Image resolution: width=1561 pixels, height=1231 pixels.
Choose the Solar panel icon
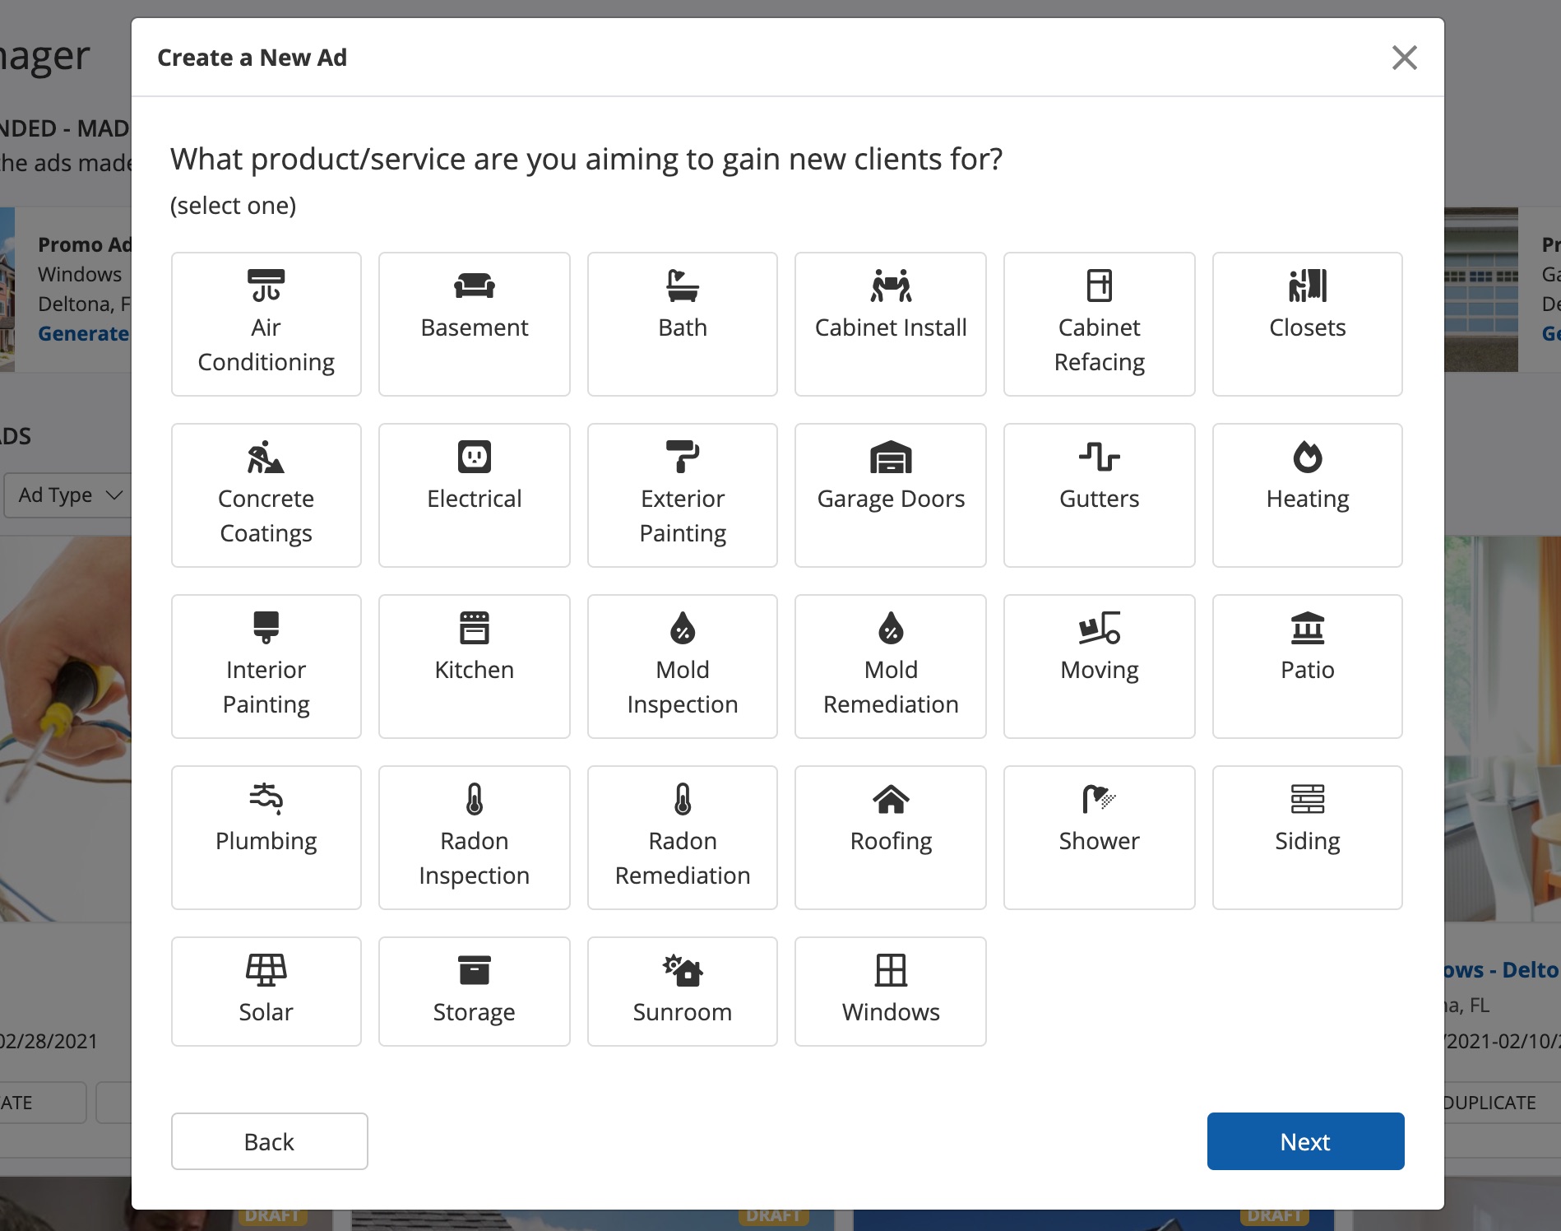click(266, 970)
